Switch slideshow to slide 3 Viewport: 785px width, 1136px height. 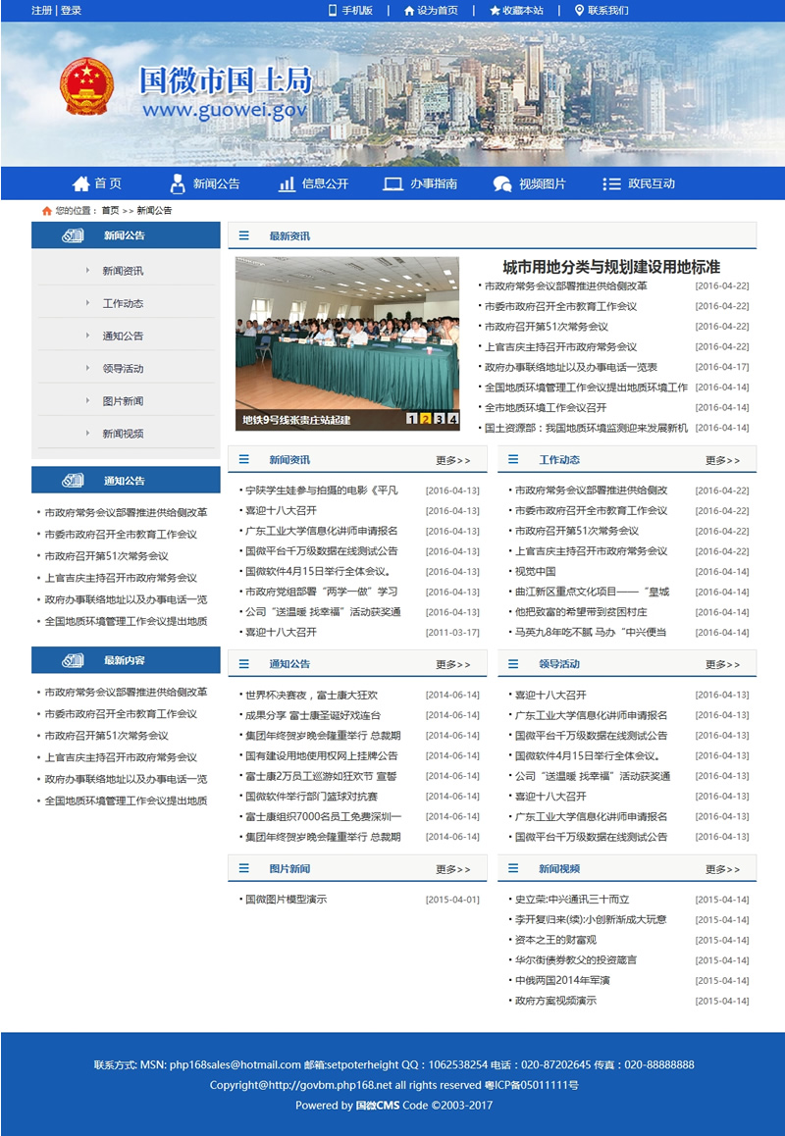pyautogui.click(x=440, y=419)
